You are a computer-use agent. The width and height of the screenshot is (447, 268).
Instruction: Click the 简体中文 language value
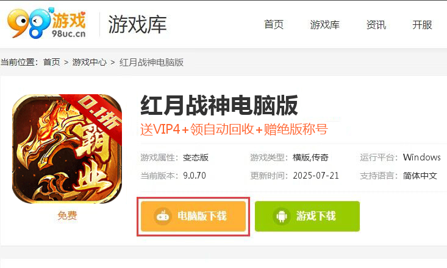coord(420,176)
